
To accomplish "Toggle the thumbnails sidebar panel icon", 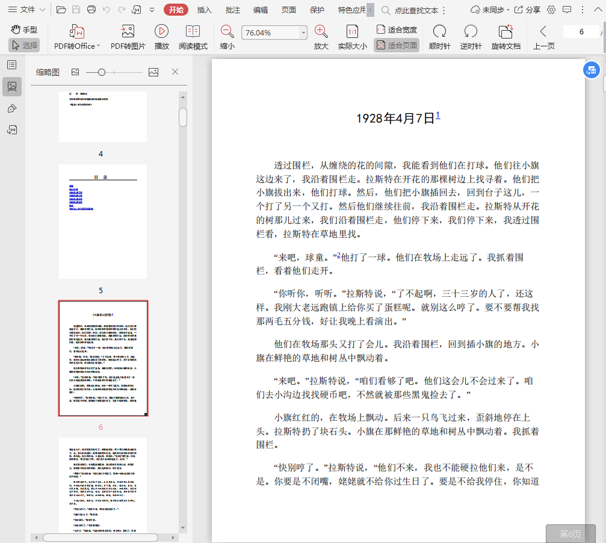I will [x=12, y=86].
